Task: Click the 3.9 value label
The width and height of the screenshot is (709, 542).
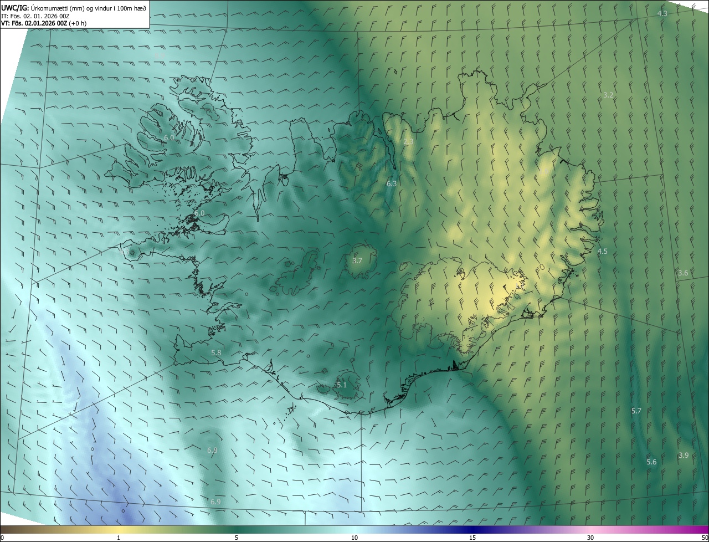Action: click(684, 456)
